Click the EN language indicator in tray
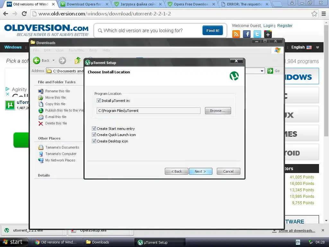 click(x=298, y=242)
